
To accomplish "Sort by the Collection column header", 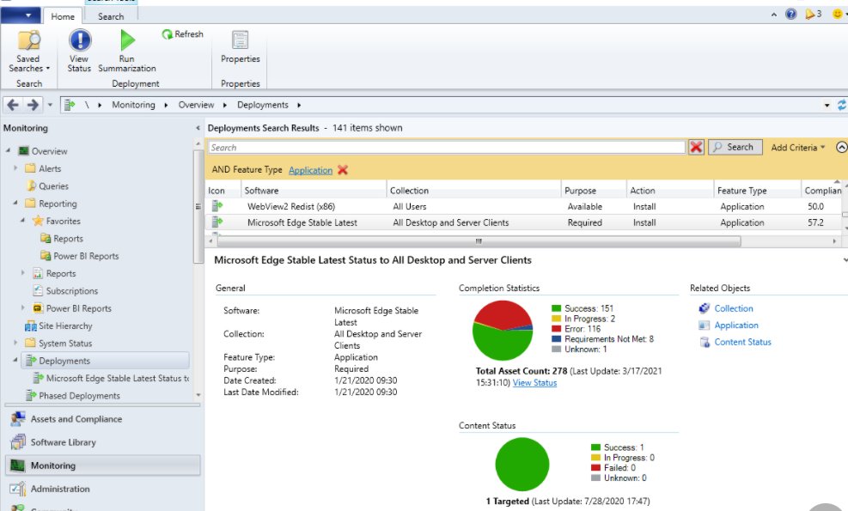I will click(473, 191).
